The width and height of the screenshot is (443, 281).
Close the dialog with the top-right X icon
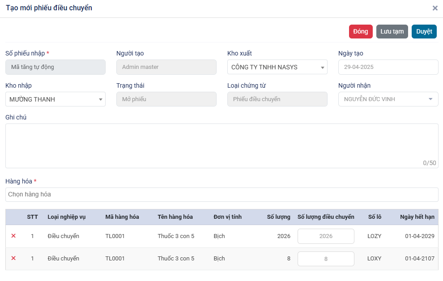[435, 8]
